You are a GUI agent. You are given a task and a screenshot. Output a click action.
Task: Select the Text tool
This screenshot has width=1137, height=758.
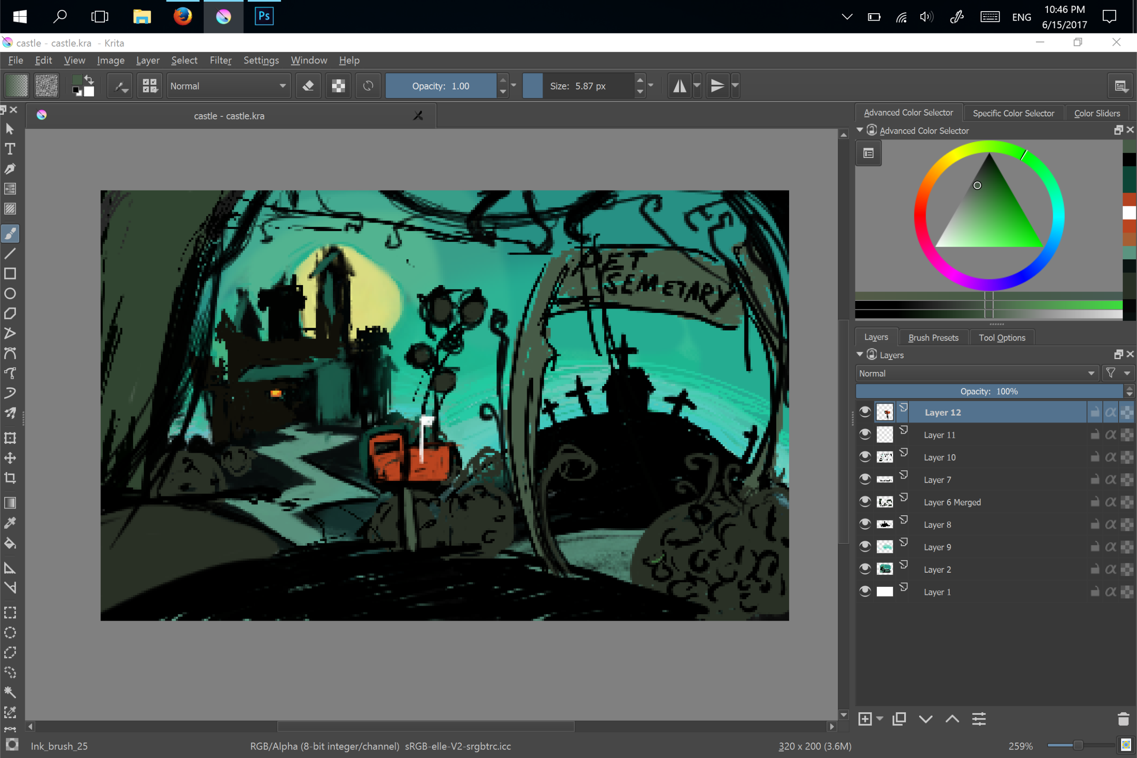(10, 149)
